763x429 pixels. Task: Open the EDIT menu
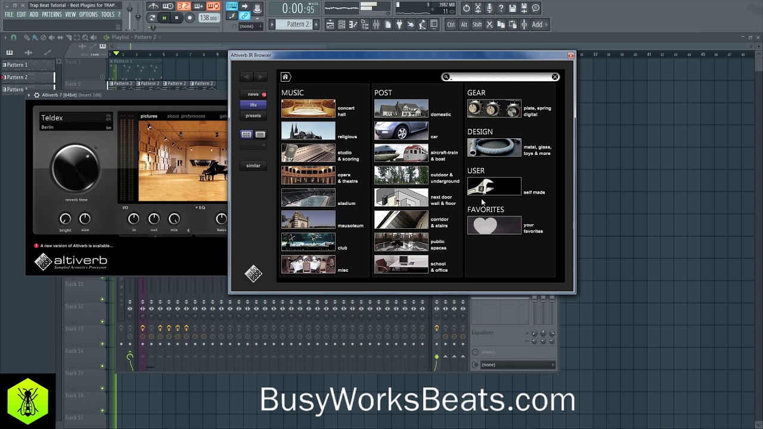tap(21, 14)
